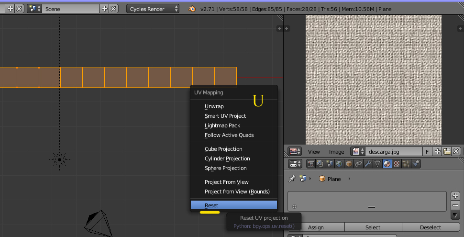Viewport: 464px width, 237px height.
Task: Open the Render properties camera tab
Action: (310, 164)
